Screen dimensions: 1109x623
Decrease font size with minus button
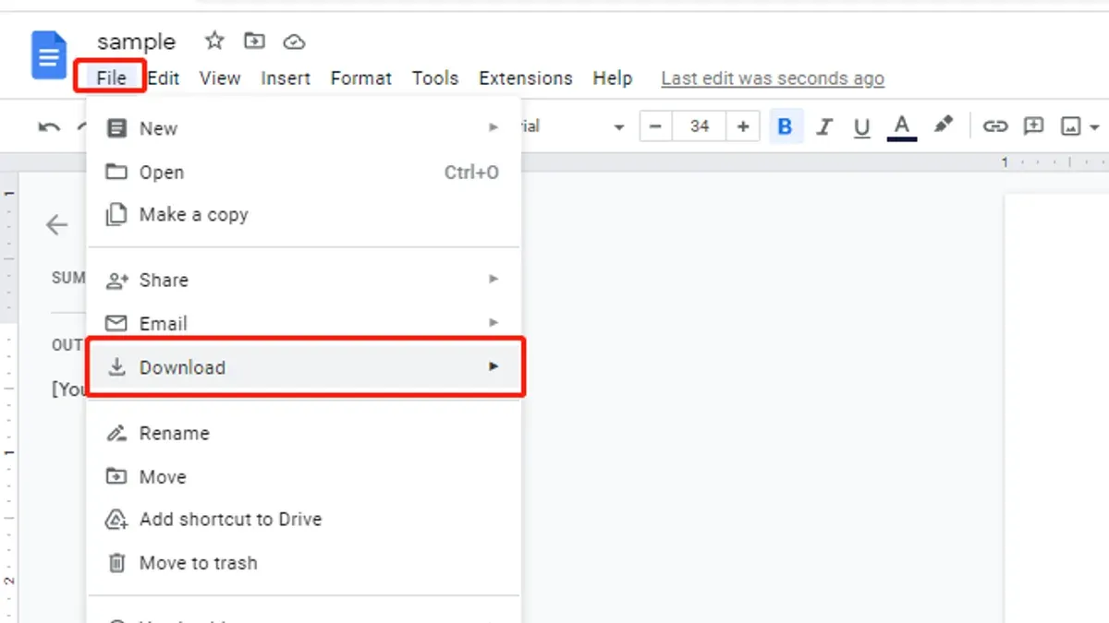click(x=656, y=126)
